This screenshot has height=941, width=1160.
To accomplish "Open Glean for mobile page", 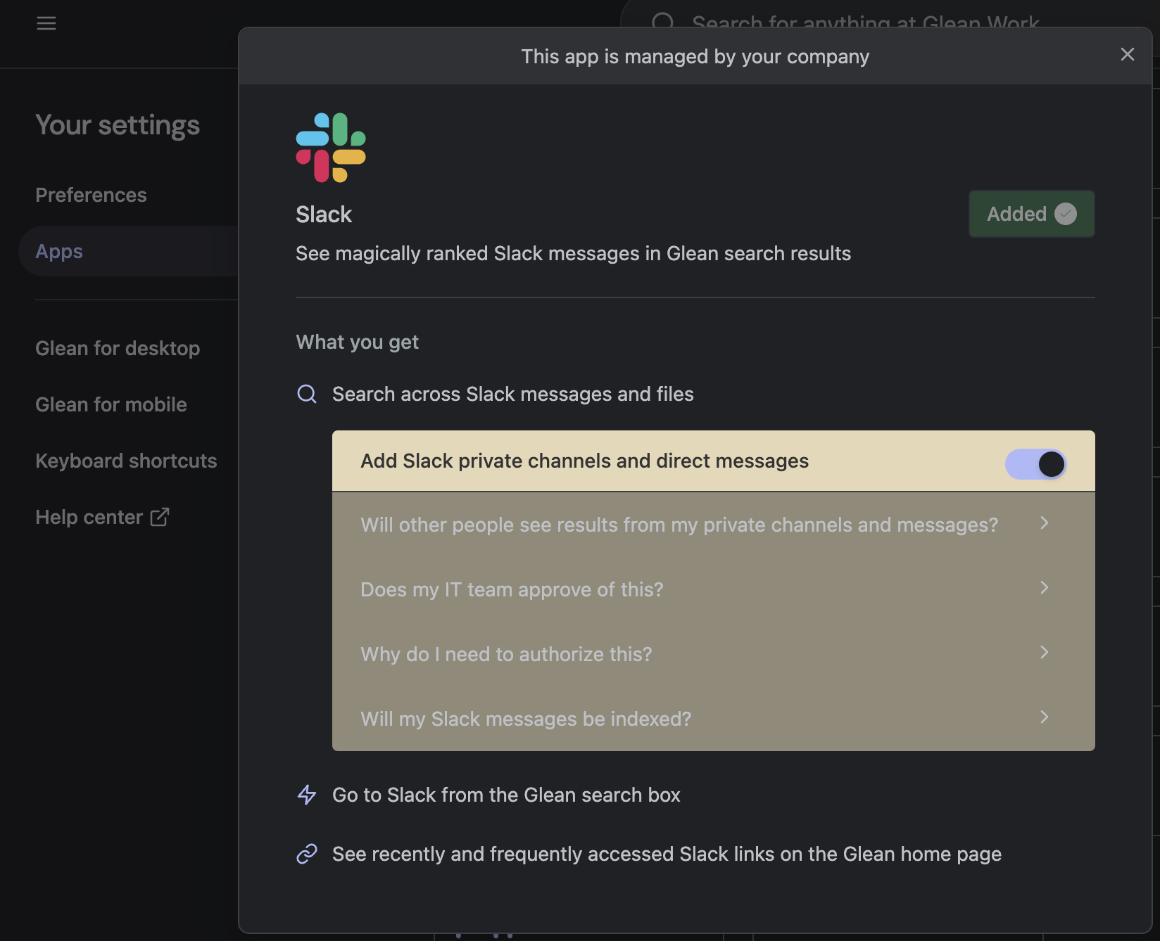I will click(x=111, y=404).
